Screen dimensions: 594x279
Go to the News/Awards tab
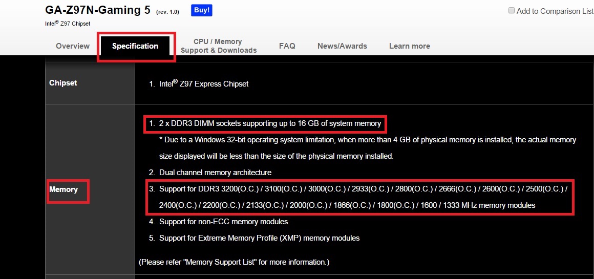click(x=342, y=46)
